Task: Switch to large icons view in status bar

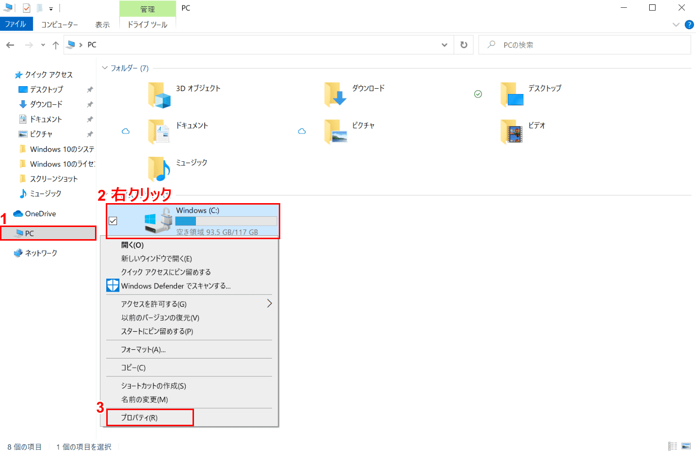Action: click(x=686, y=446)
